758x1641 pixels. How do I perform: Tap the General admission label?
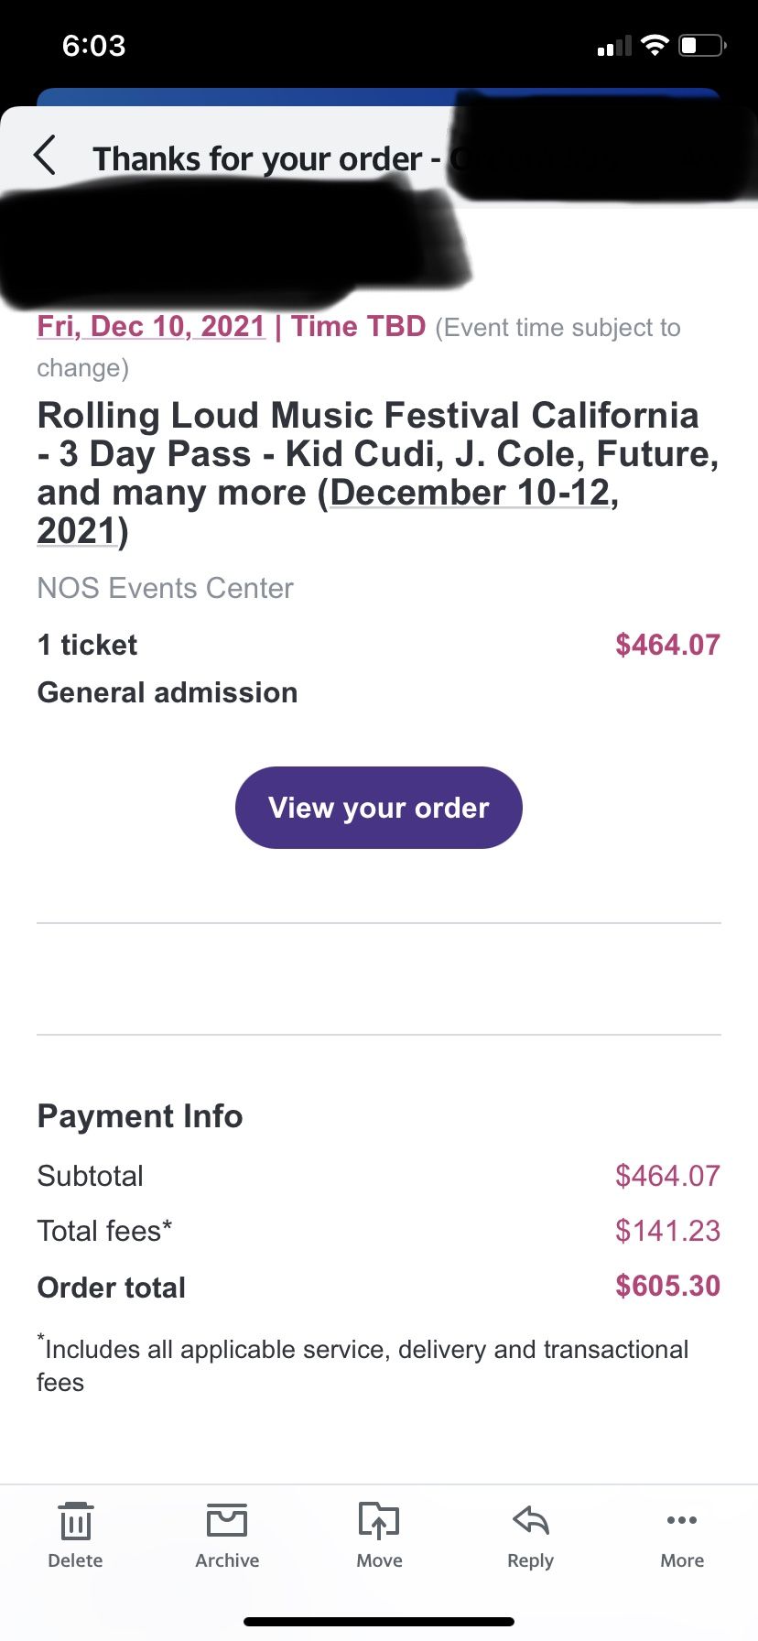coord(168,692)
